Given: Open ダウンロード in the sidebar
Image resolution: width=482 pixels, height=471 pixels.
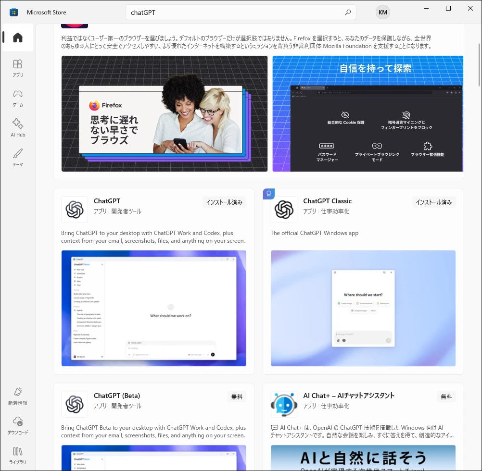Looking at the screenshot, I should [17, 425].
